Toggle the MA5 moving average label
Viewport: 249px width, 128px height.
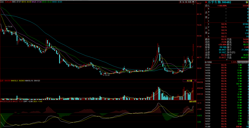click(x=17, y=2)
